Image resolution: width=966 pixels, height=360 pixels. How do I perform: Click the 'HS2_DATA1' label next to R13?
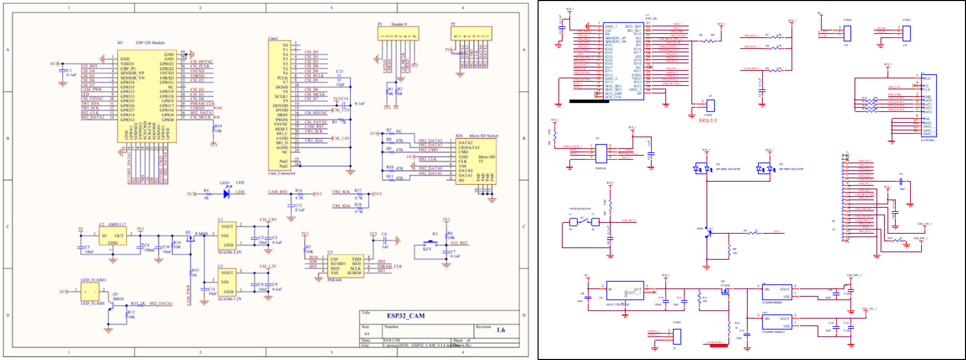coord(161,303)
